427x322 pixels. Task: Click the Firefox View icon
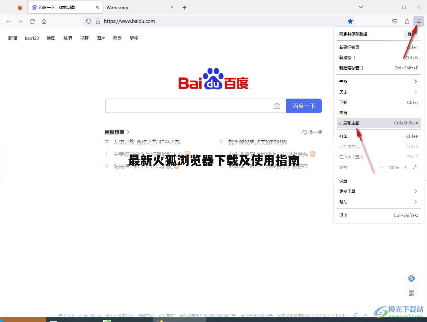[x=20, y=7]
